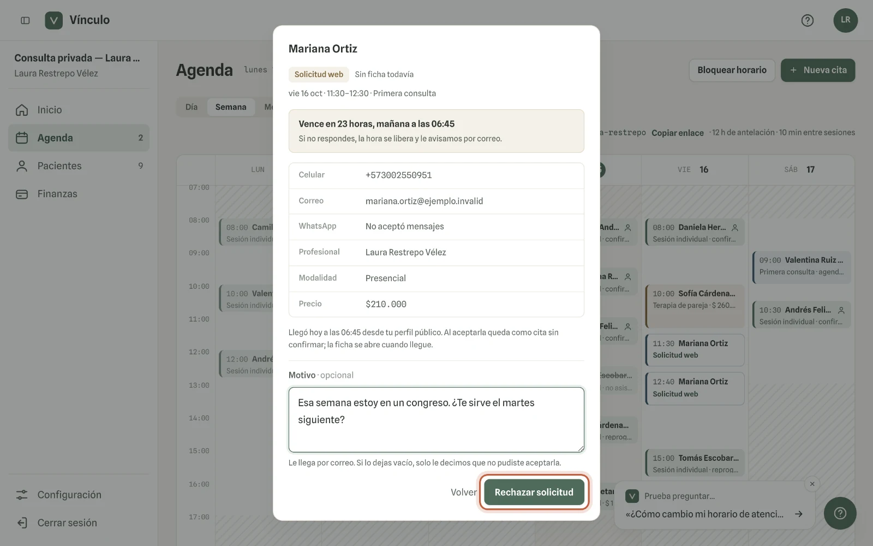
Task: Click Volver in the dialog
Action: pyautogui.click(x=463, y=492)
